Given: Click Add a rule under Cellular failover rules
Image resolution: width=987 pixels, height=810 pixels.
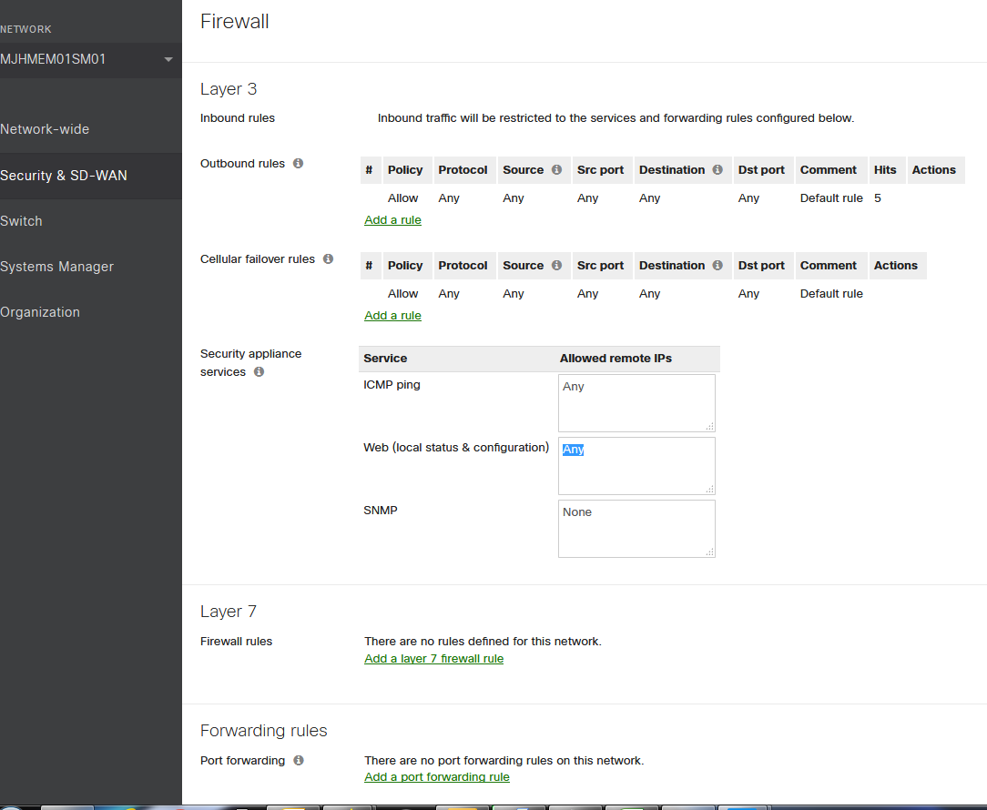Looking at the screenshot, I should pos(392,316).
